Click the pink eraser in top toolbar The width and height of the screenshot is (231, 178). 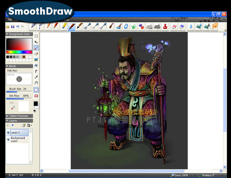tap(174, 26)
